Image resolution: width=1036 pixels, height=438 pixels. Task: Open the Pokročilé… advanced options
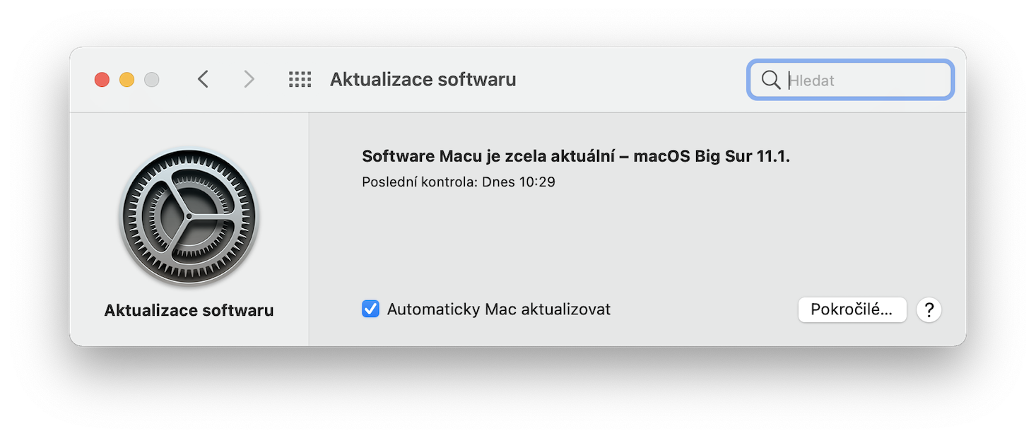(852, 309)
